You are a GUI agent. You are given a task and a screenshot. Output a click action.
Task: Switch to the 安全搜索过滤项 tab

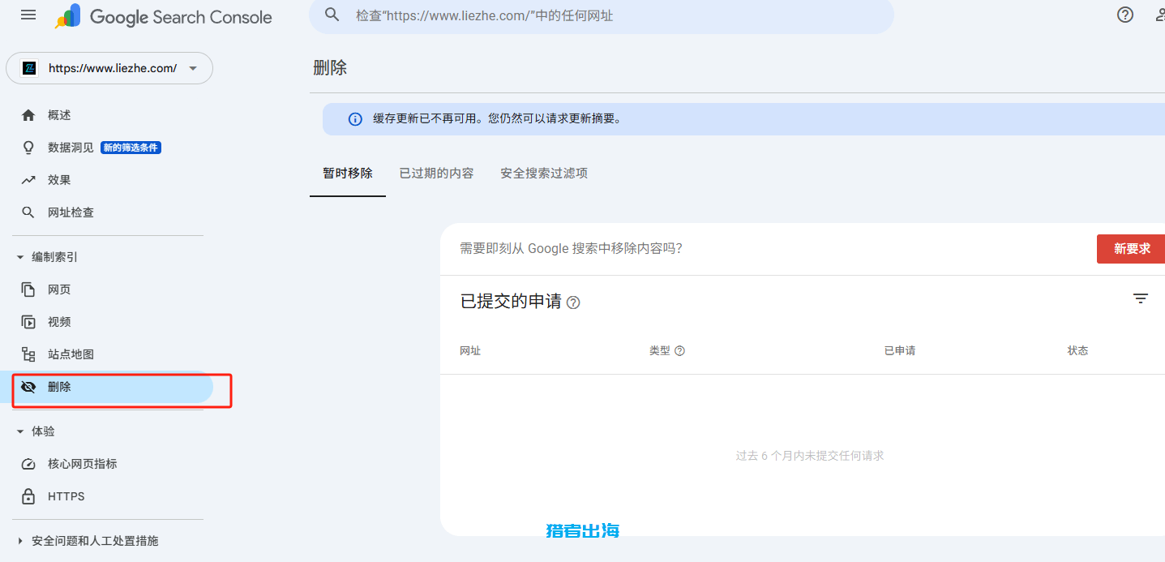542,173
